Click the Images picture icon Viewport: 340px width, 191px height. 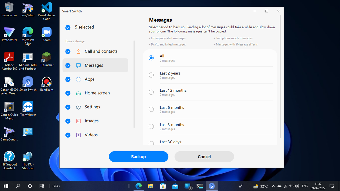(x=78, y=121)
